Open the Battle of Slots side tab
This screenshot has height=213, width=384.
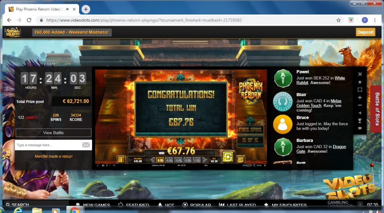tap(377, 109)
